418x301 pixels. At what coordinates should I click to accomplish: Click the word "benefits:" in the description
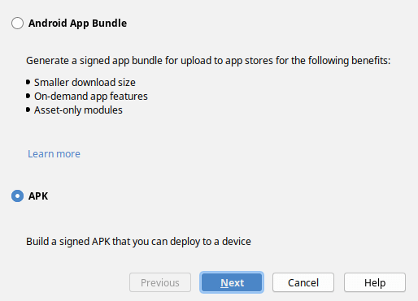pos(371,60)
